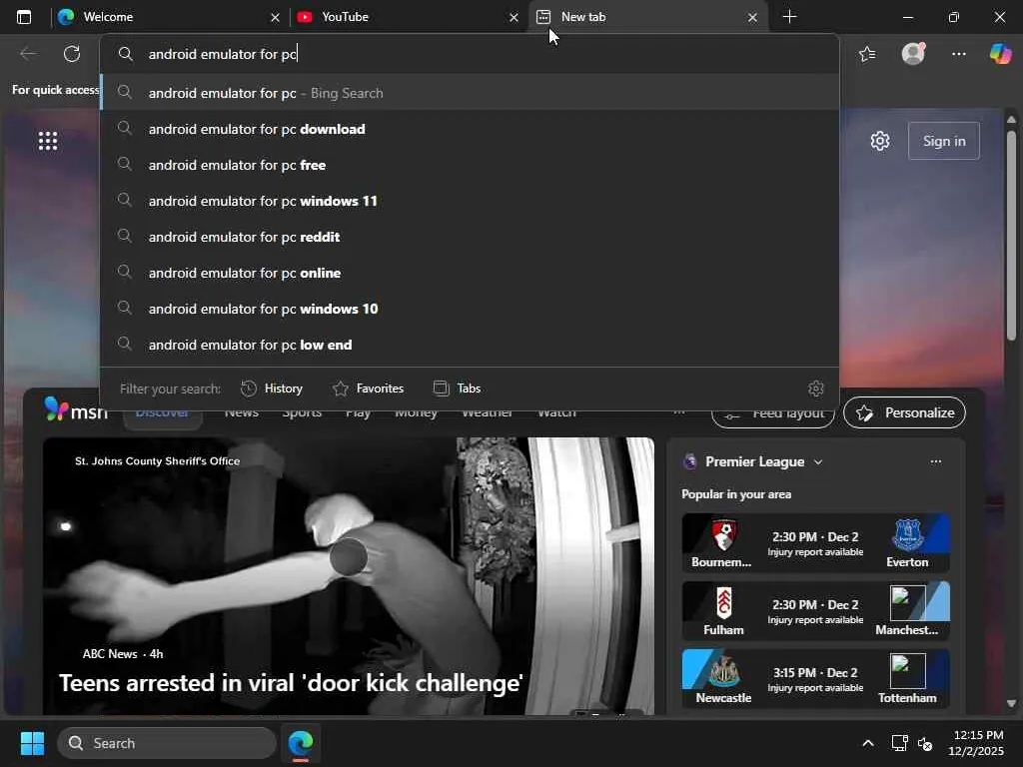
Task: Click the Sign in button
Action: click(943, 141)
